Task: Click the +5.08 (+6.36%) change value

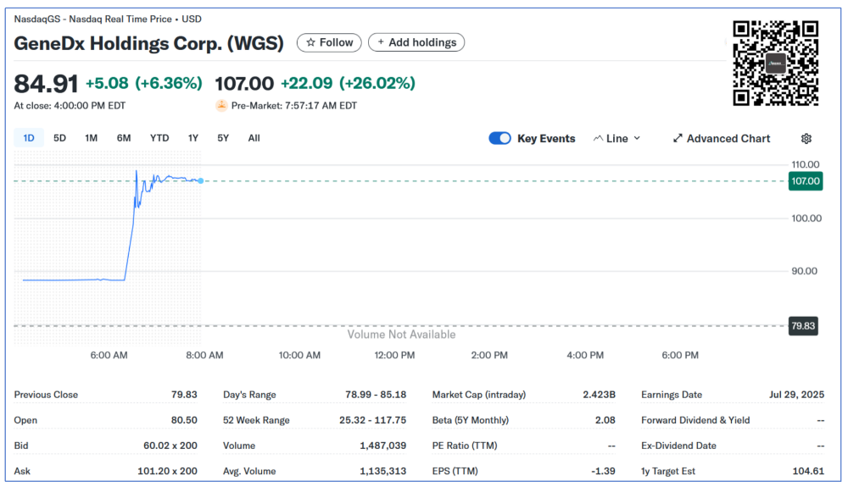Action: point(144,83)
